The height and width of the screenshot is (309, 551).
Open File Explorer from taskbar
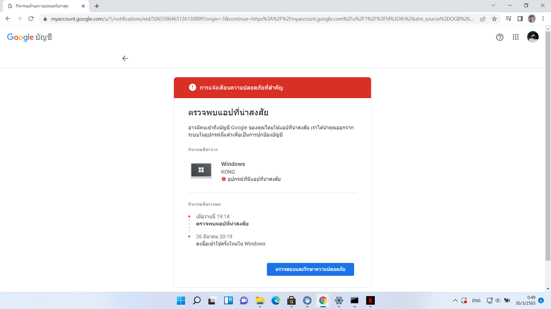[260, 301]
